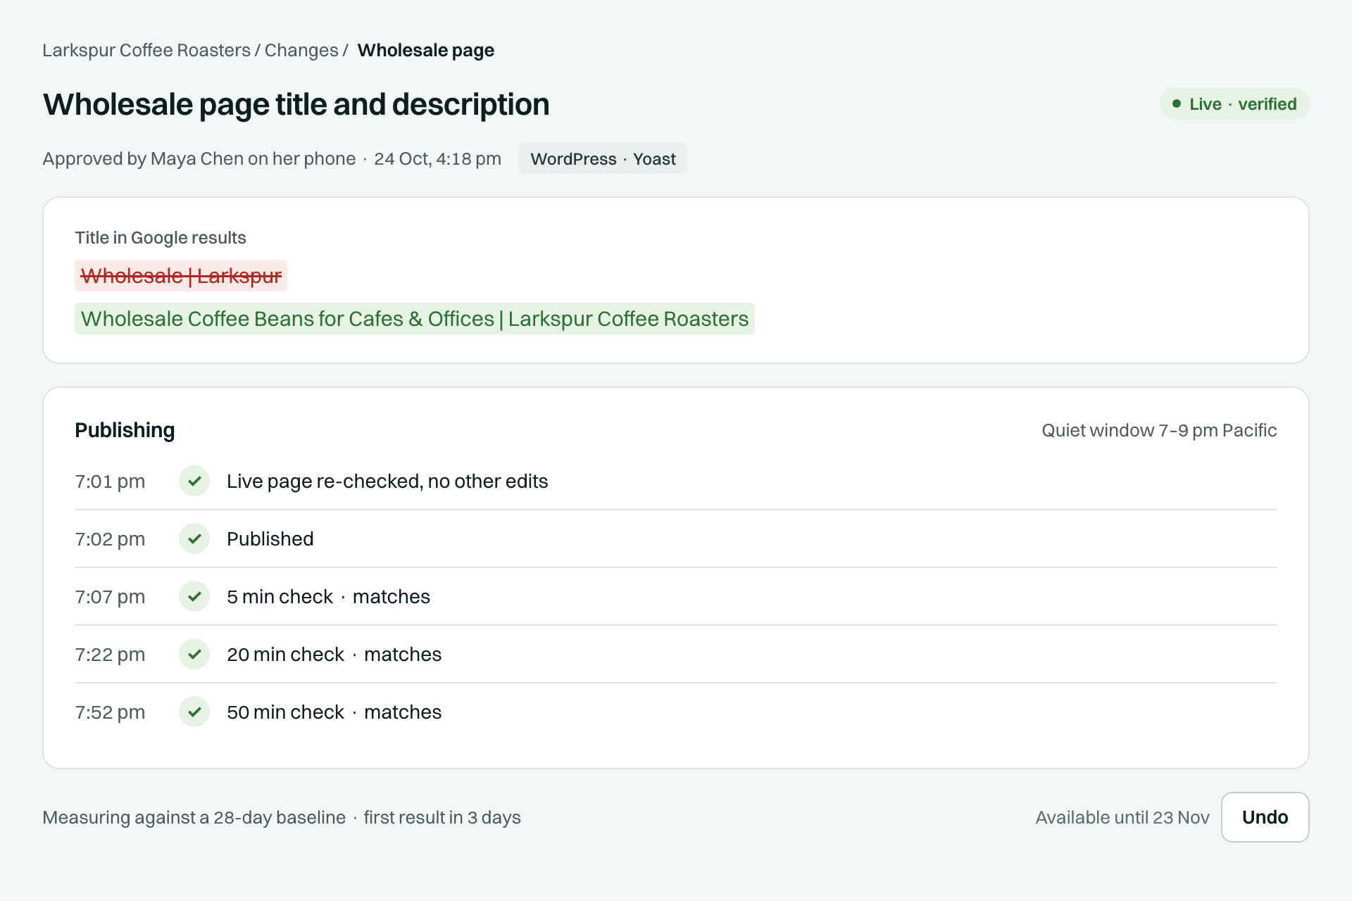Click the checkmark icon for 50 min check
The height and width of the screenshot is (901, 1352).
(194, 712)
